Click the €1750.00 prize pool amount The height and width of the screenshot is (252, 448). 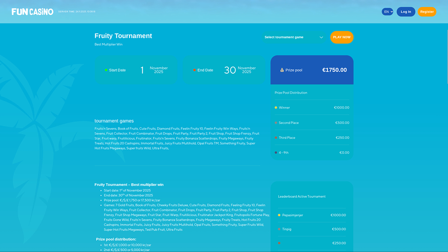(335, 70)
